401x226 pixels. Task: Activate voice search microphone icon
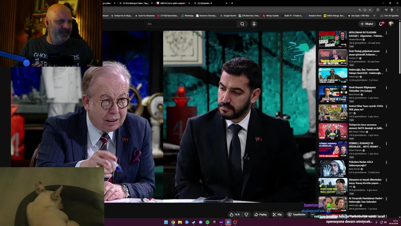click(x=254, y=24)
